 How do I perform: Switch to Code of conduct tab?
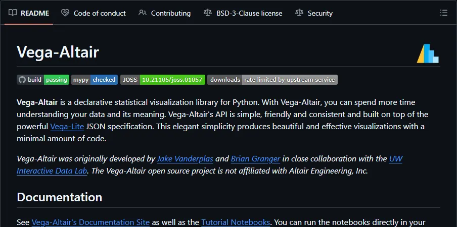pos(93,13)
